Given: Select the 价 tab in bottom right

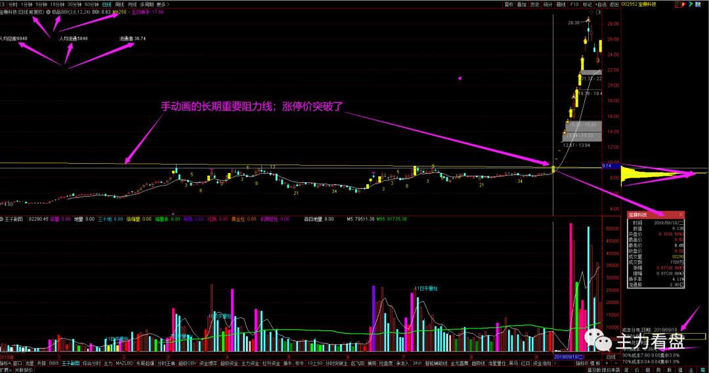Looking at the screenshot, I should click(637, 370).
